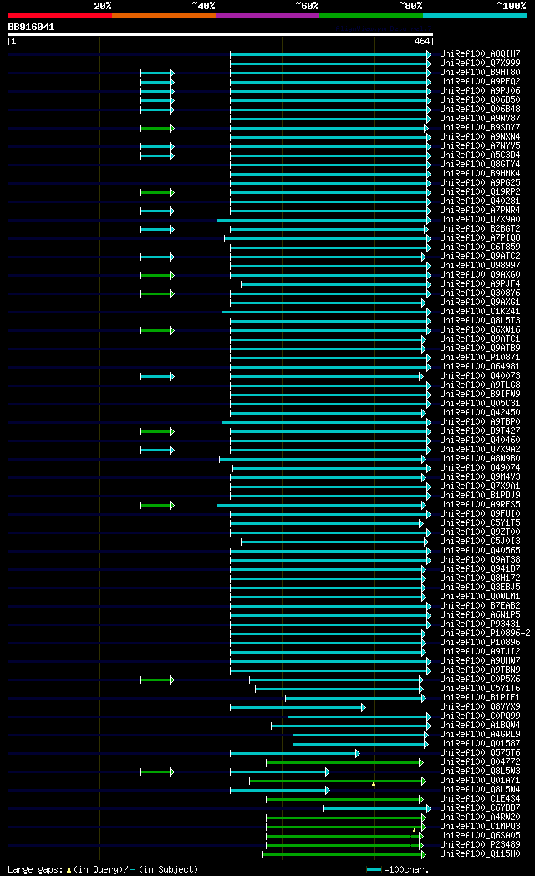
Task: Select the UniRef100_Q06B50 label
Action: 480,100
